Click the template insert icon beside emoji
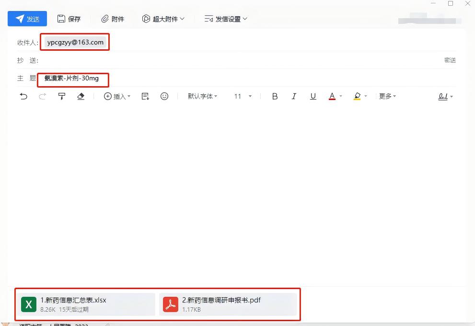Screen dimensions: 475x326 coord(145,96)
